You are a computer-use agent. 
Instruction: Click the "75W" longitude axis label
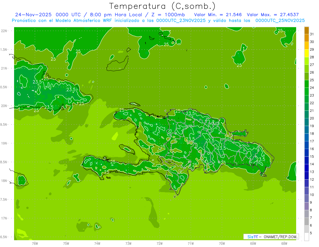pyautogui.click(x=66, y=244)
